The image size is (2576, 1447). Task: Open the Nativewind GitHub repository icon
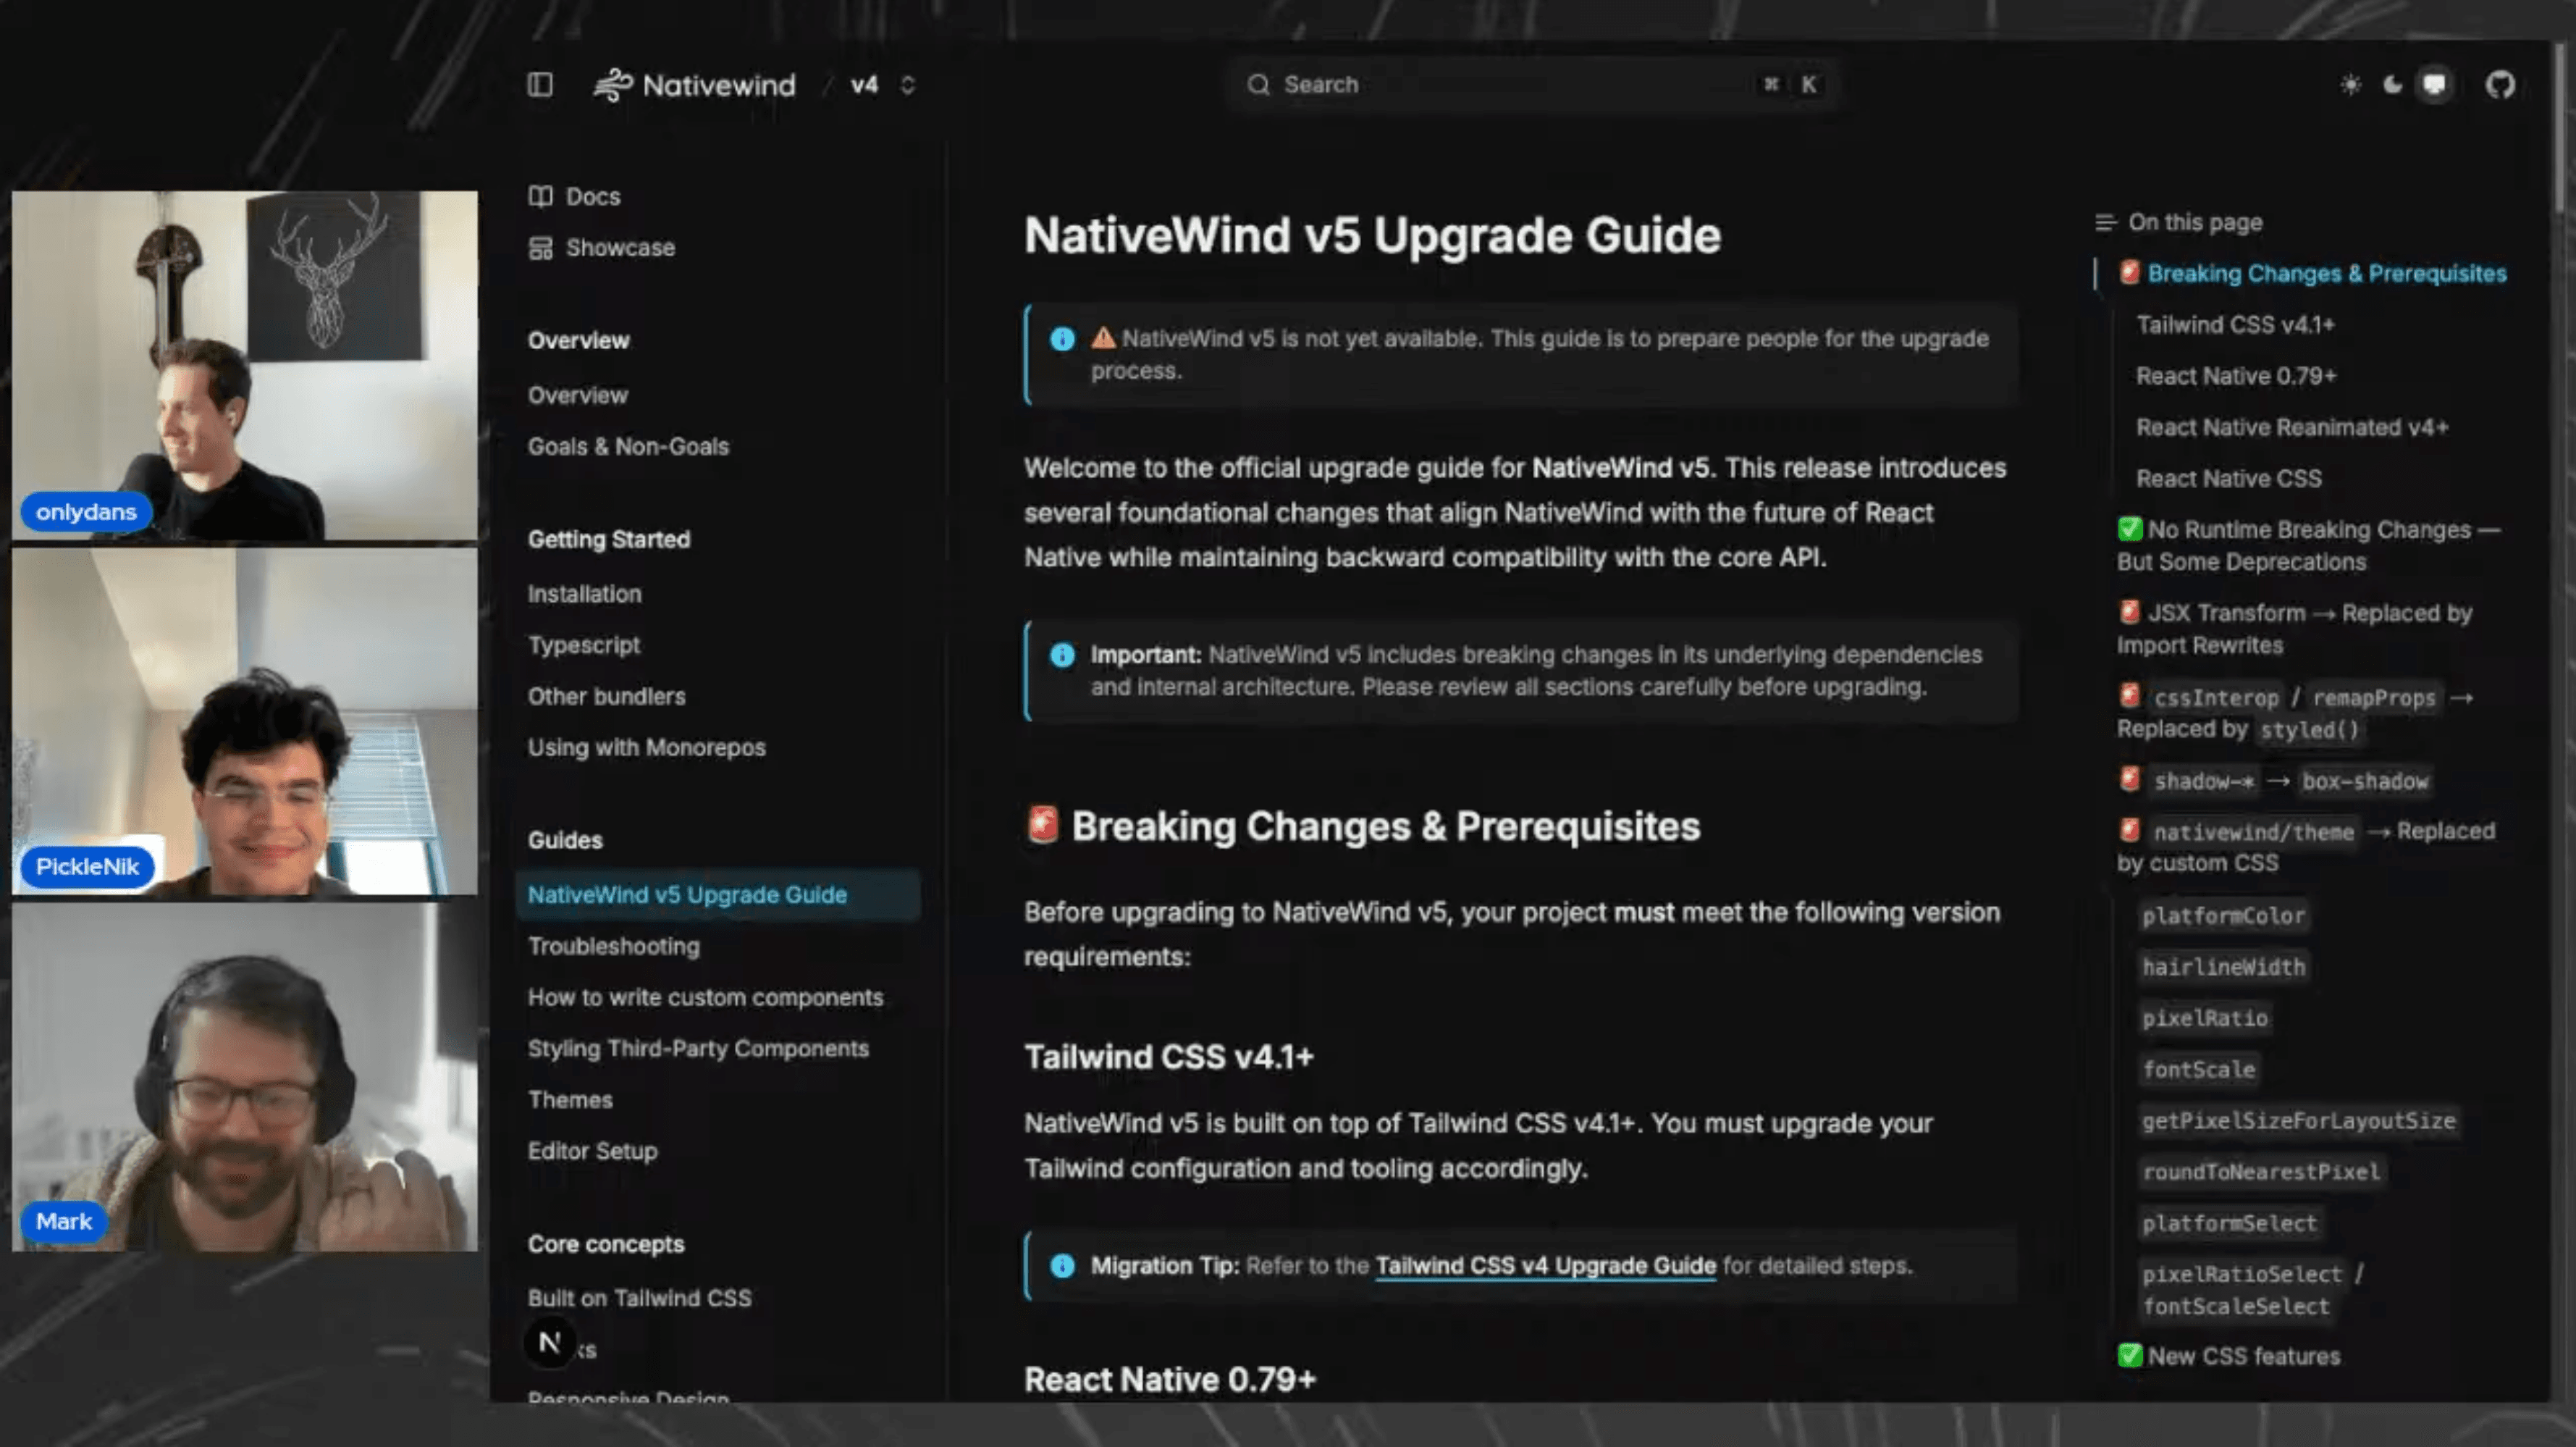click(2500, 85)
